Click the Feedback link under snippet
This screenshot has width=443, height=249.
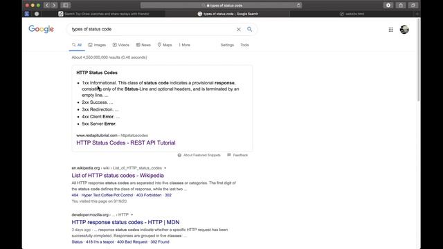coord(240,155)
